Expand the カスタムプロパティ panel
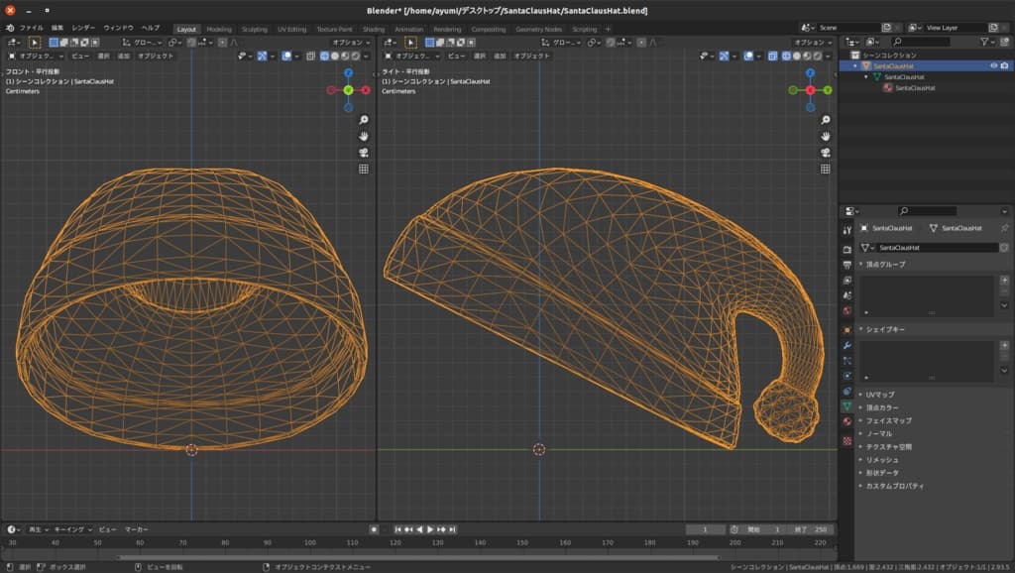 (x=895, y=486)
